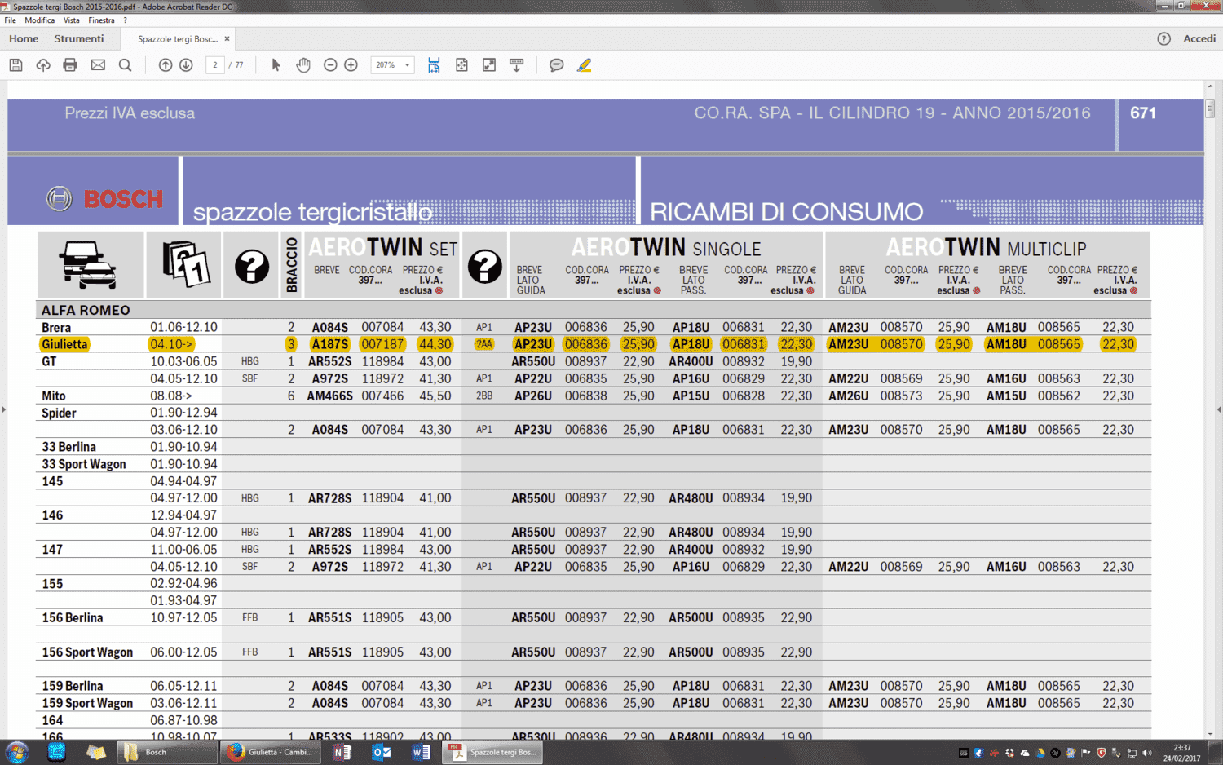The height and width of the screenshot is (765, 1223).
Task: Add a comment with speech bubble icon
Action: point(557,65)
